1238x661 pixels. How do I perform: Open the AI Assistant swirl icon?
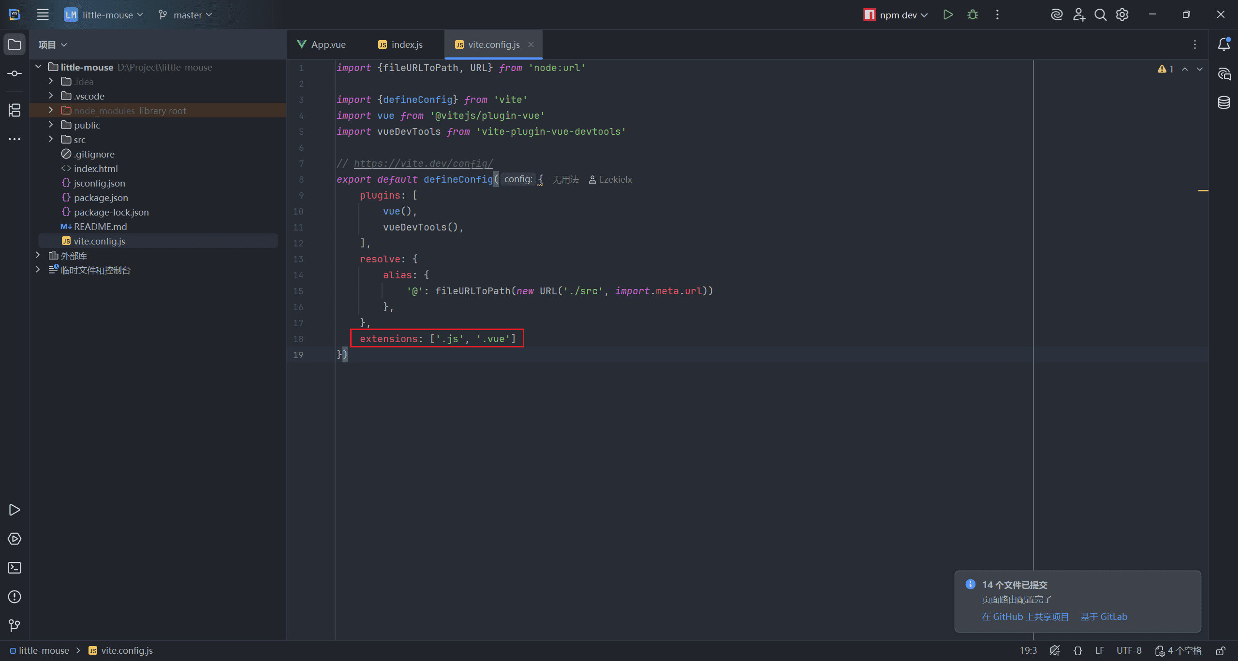[x=1057, y=14]
